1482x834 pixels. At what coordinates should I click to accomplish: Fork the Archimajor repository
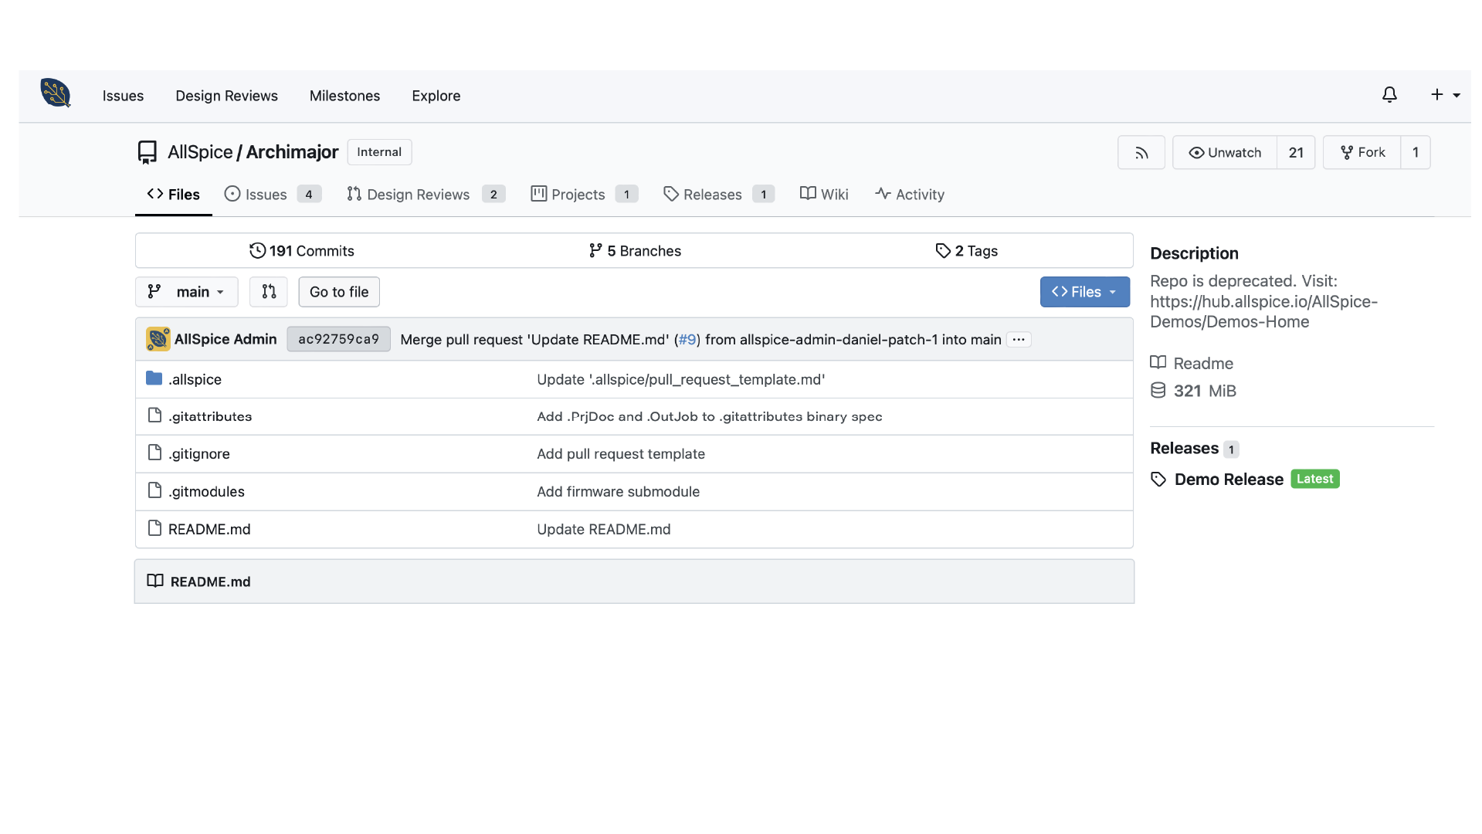1362,153
